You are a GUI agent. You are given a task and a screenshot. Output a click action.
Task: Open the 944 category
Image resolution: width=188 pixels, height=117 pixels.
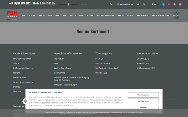[50, 16]
